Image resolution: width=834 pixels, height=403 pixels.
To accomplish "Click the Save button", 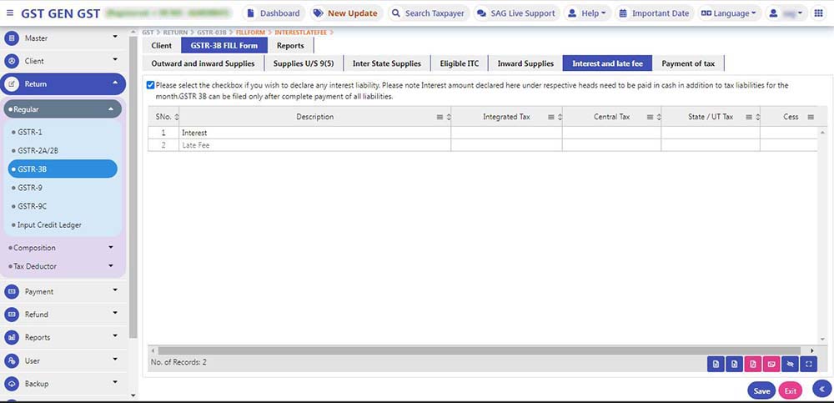I will click(x=761, y=390).
